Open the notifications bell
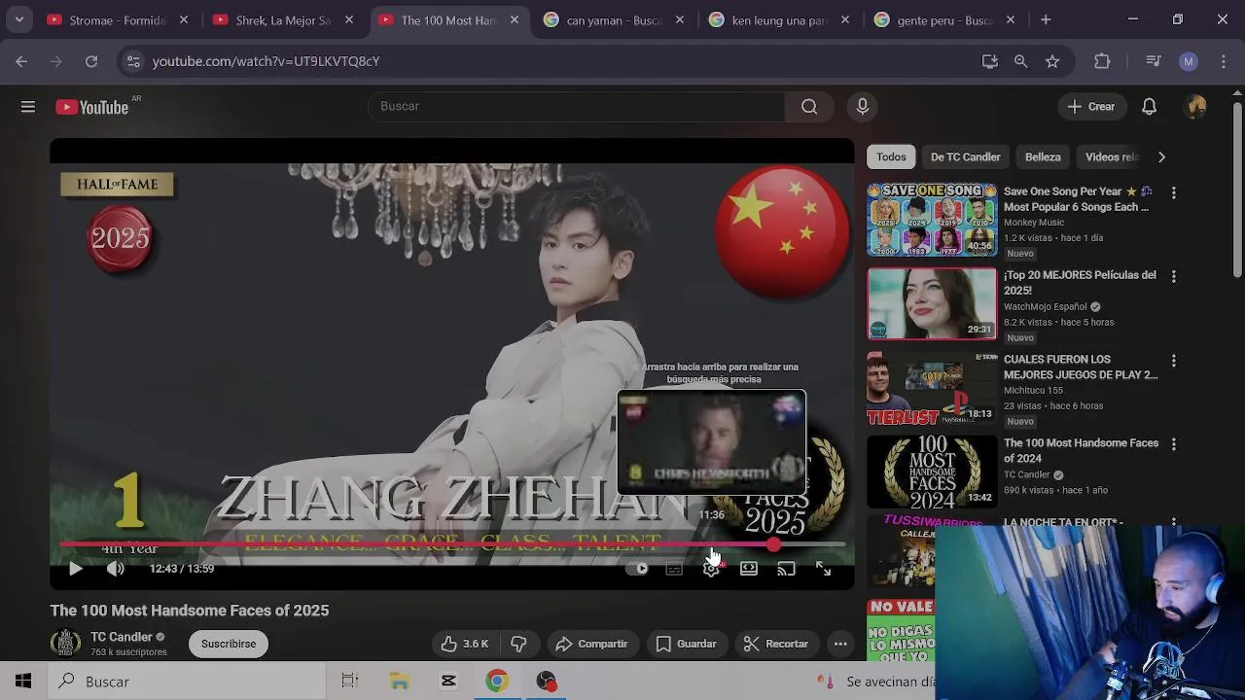The height and width of the screenshot is (700, 1245). [1150, 107]
